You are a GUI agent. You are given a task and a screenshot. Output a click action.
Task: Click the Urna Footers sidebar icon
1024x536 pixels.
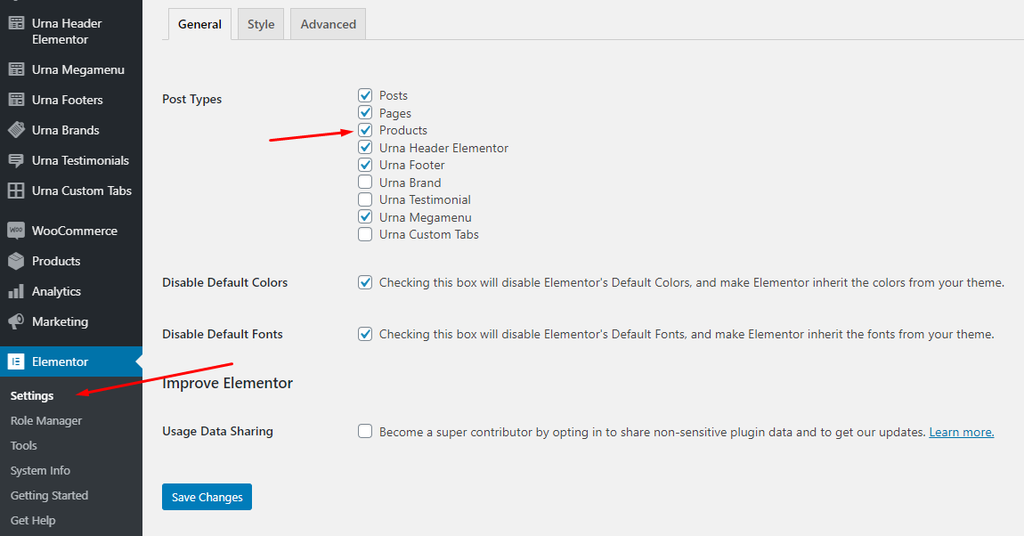tap(16, 100)
